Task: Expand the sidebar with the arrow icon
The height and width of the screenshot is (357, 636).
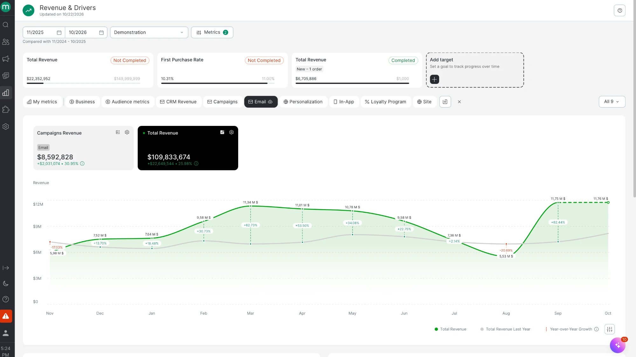Action: click(6, 268)
